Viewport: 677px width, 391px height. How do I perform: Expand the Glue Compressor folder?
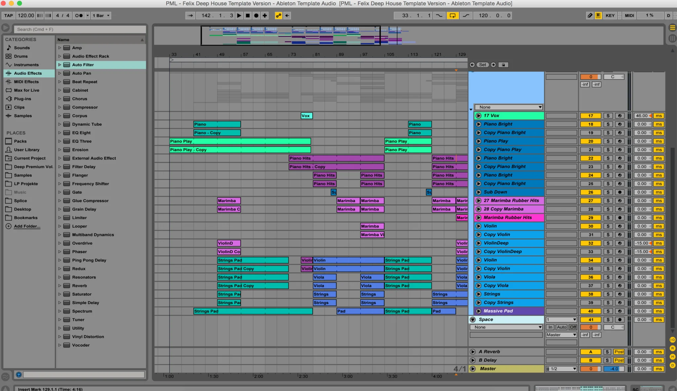pyautogui.click(x=60, y=201)
